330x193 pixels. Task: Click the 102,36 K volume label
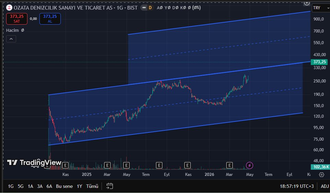coord(320,167)
